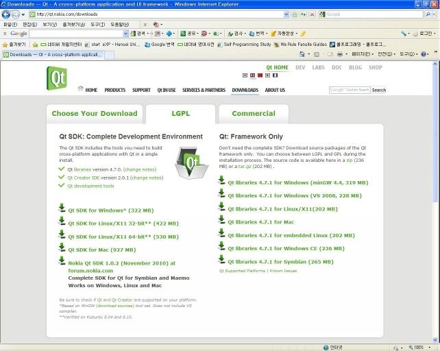Open the 즐겨찾기(A) menu
440x351 pixels.
click(x=74, y=25)
